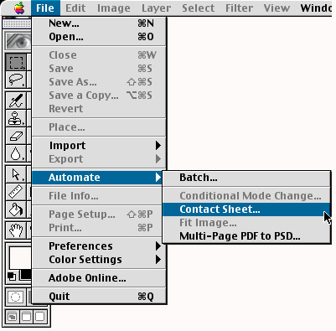Select the Direct Selection arrow tool
The width and height of the screenshot is (336, 331).
(16, 174)
